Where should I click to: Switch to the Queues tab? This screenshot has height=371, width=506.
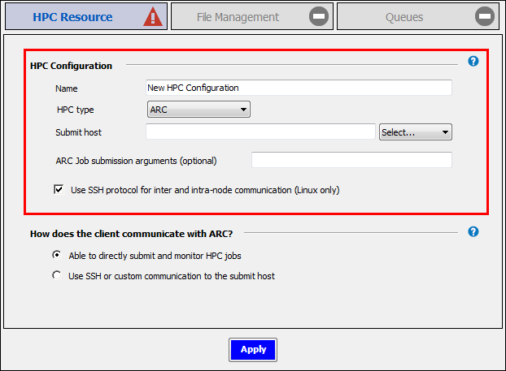coord(404,17)
